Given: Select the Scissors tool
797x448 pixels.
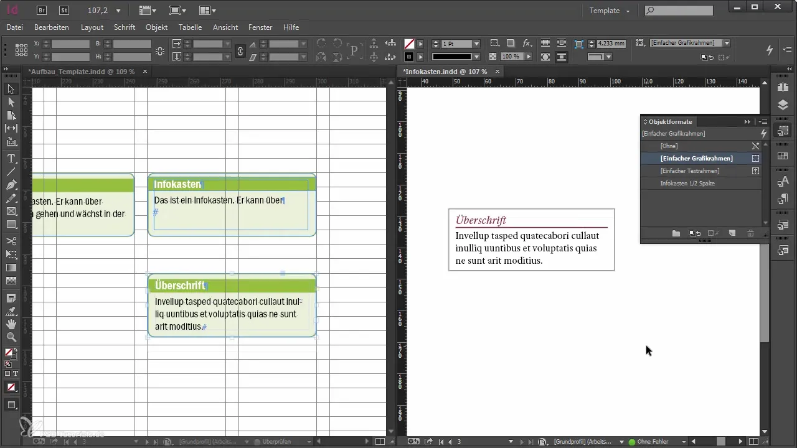Looking at the screenshot, I should [11, 241].
